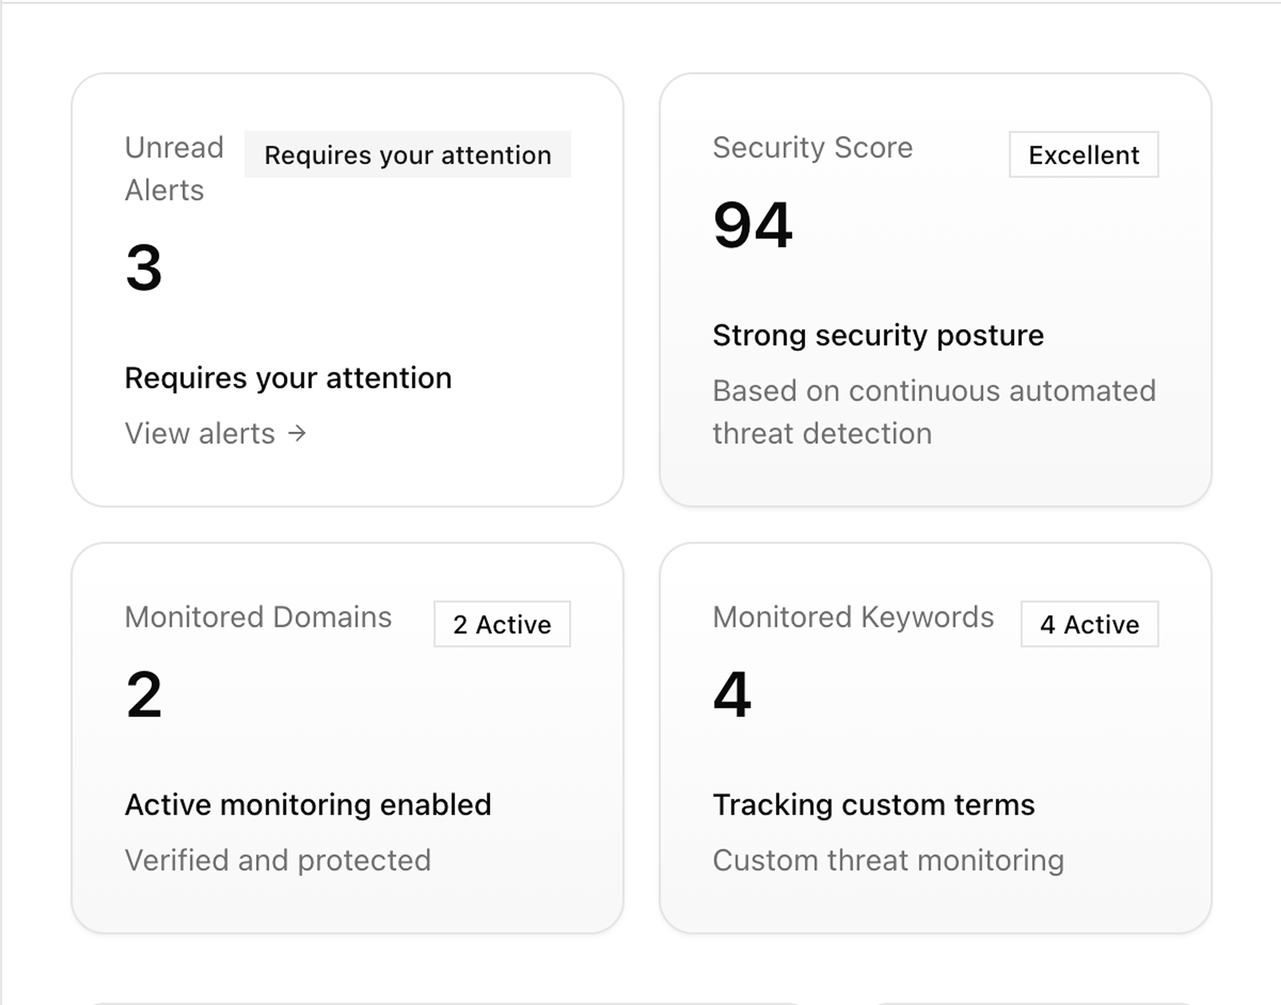The height and width of the screenshot is (1005, 1281).
Task: Select the Requires your attention badge
Action: 408,155
